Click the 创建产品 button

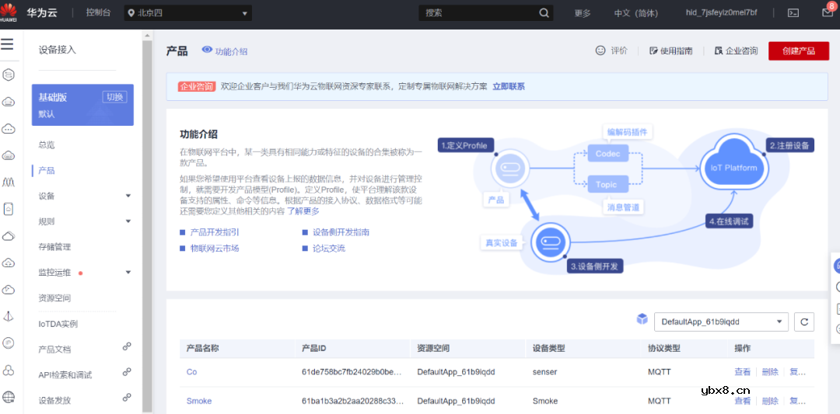799,50
